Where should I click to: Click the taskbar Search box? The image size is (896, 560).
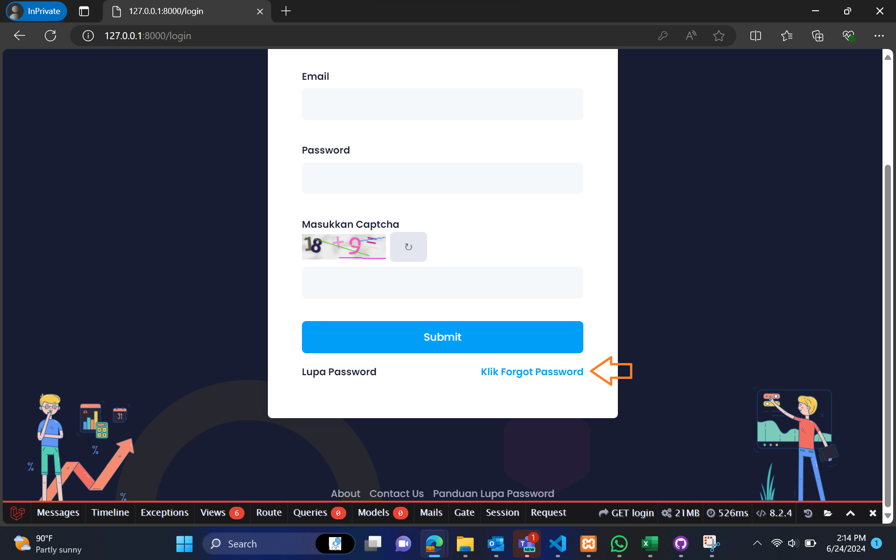[x=279, y=544]
